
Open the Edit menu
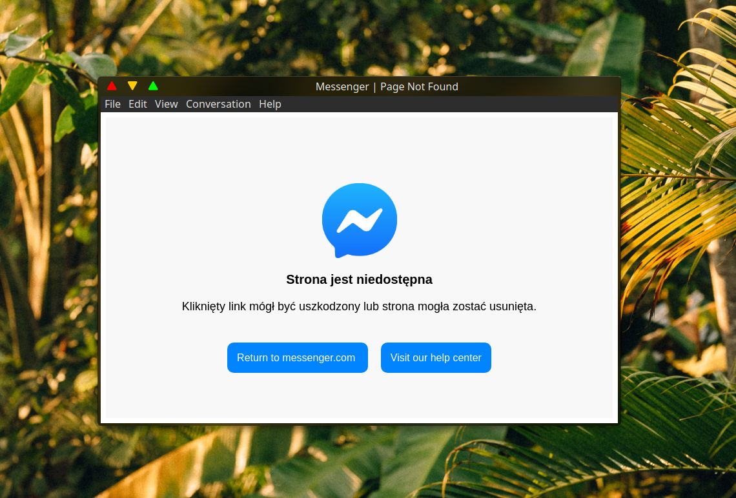(138, 104)
